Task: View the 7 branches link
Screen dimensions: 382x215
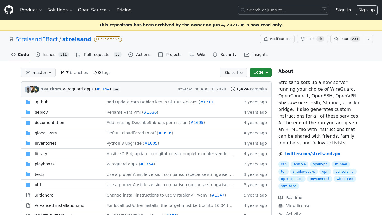Action: (x=74, y=73)
